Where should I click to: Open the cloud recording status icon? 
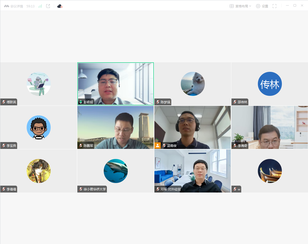pyautogui.click(x=60, y=6)
